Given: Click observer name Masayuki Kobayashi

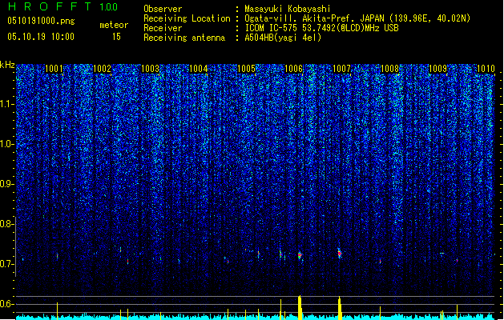Looking at the screenshot, I should click(x=288, y=9).
